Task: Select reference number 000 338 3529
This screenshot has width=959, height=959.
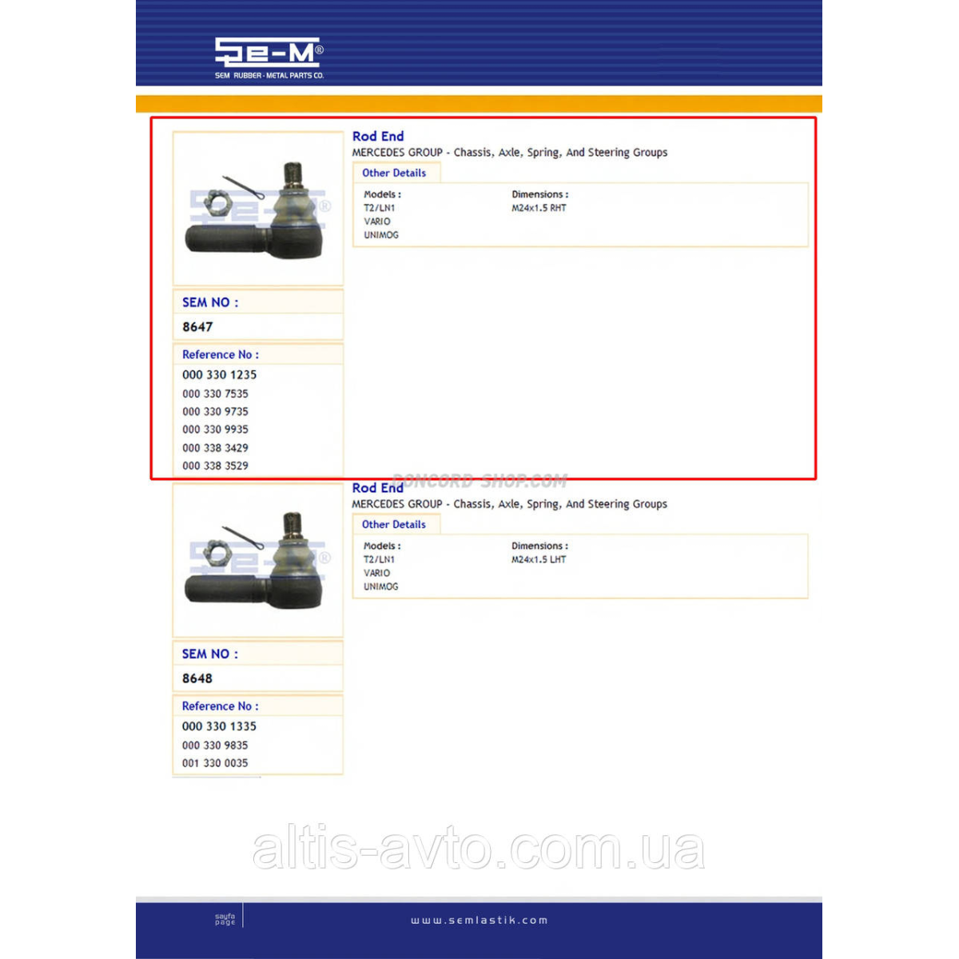Action: 215,466
